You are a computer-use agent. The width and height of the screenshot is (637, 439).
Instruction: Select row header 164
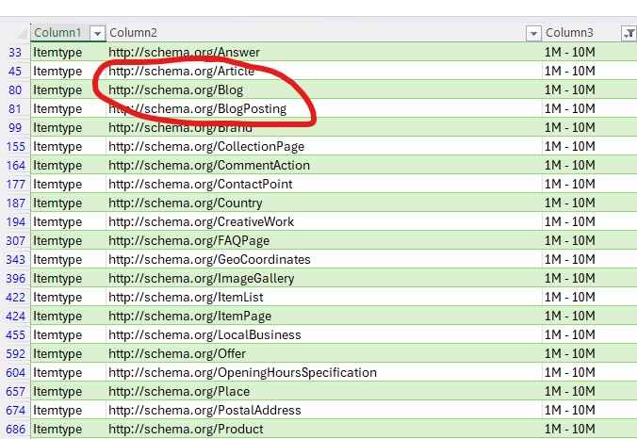tap(15, 165)
